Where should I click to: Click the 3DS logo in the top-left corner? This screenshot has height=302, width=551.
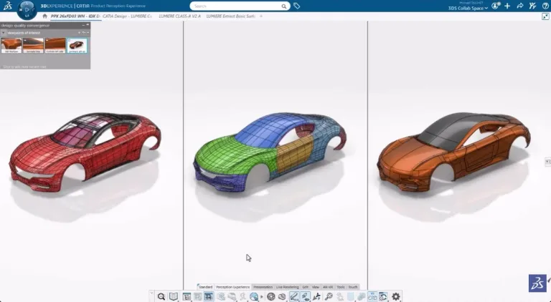8,6
